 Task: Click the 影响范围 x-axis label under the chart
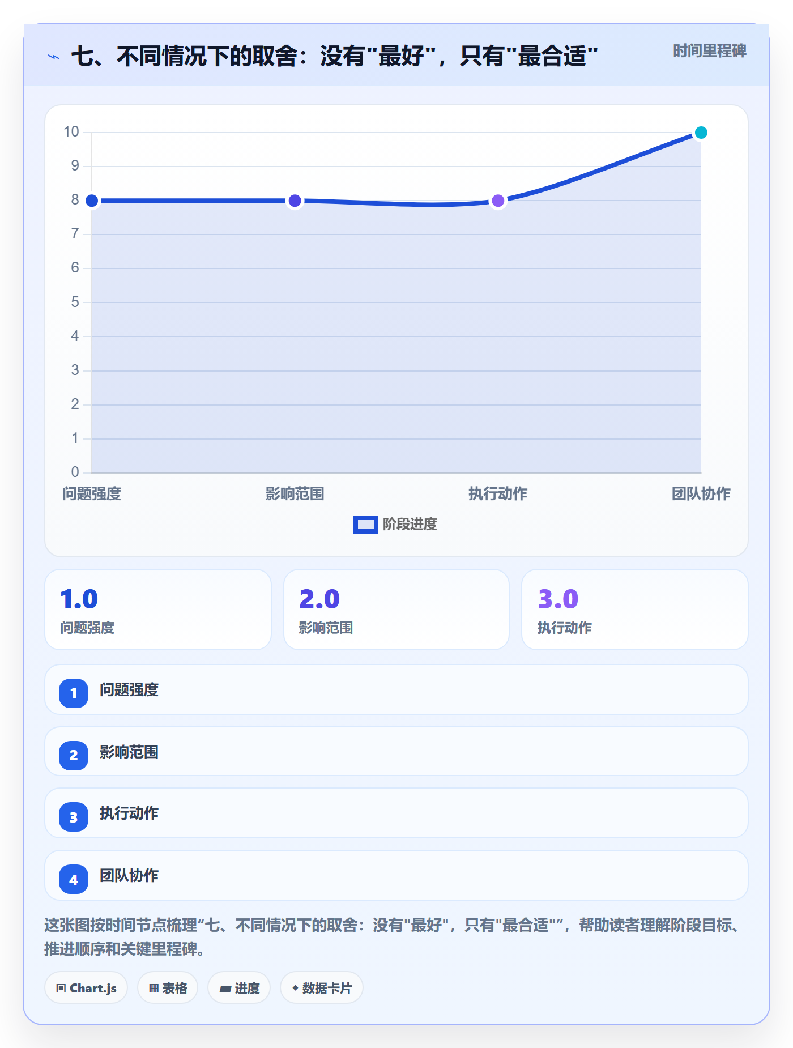click(295, 494)
